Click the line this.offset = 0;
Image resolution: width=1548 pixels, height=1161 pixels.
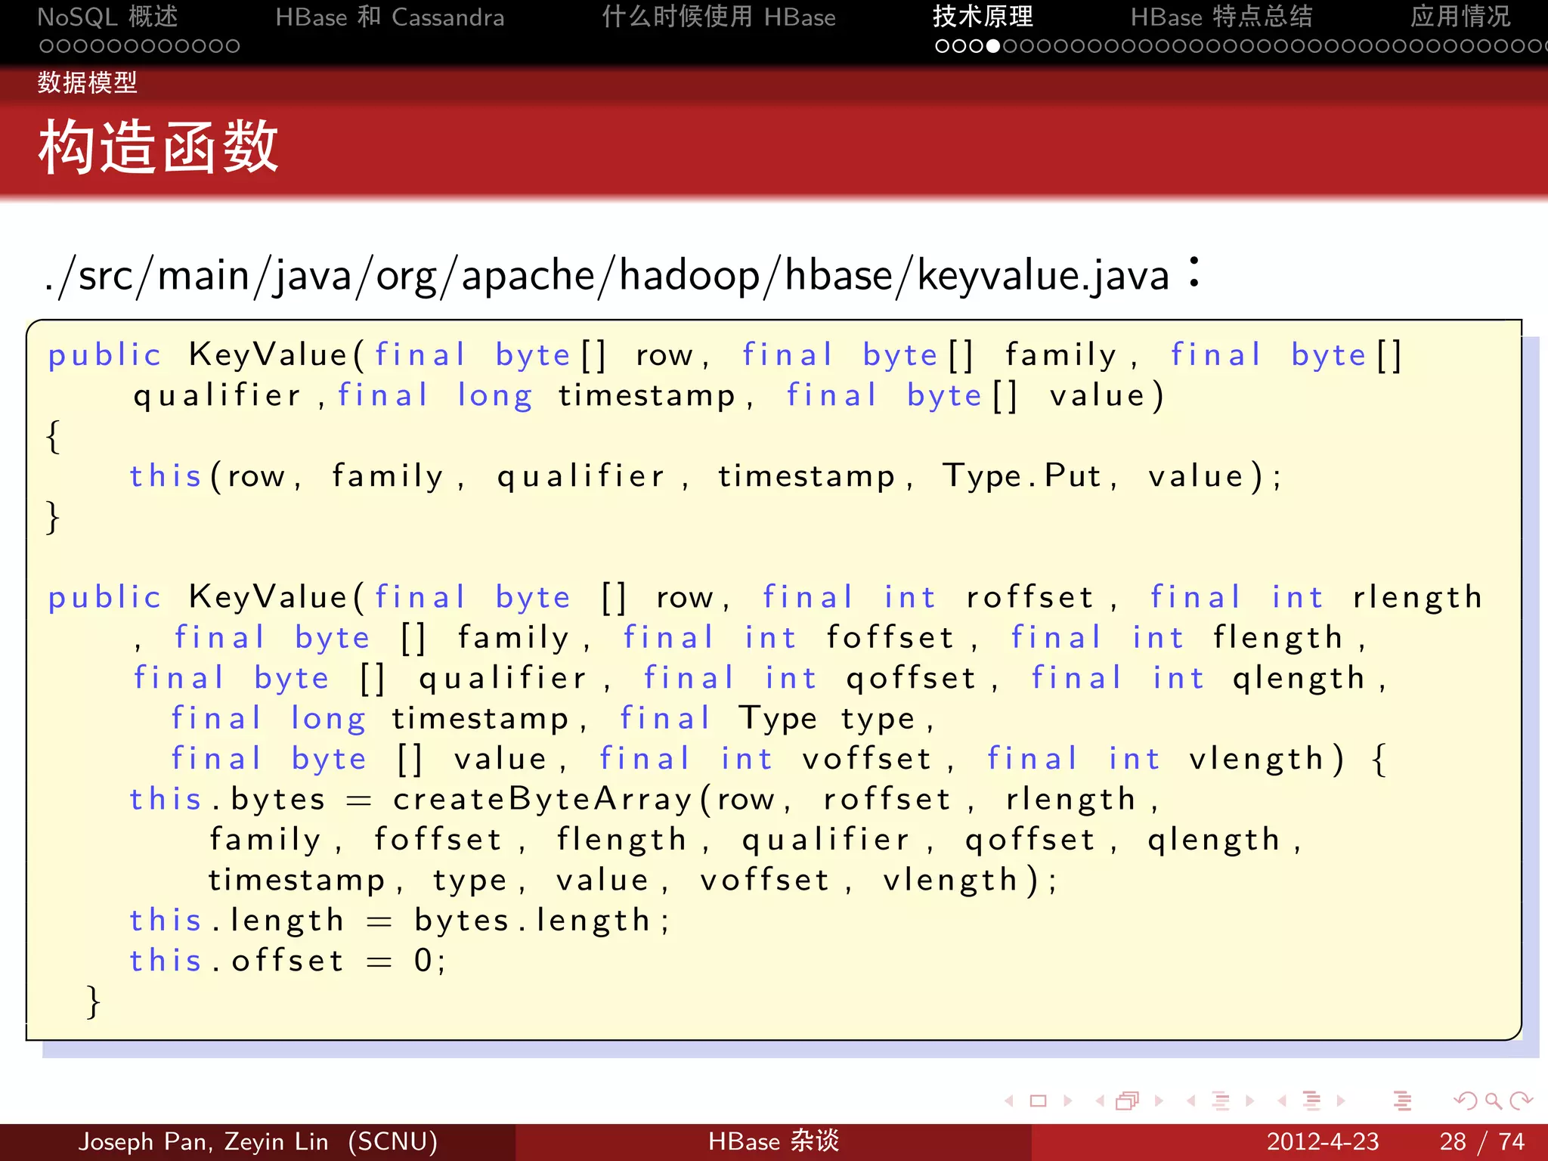[x=288, y=961]
